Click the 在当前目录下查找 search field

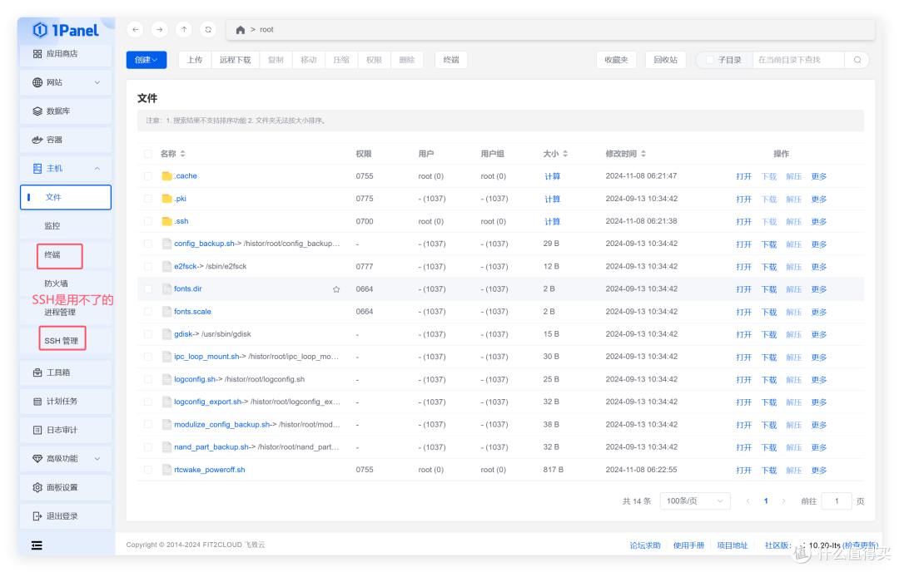point(797,60)
